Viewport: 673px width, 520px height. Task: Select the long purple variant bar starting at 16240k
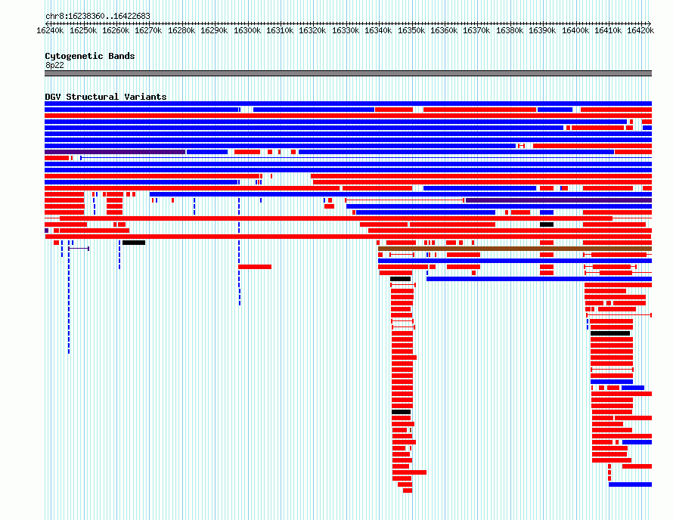click(x=115, y=152)
